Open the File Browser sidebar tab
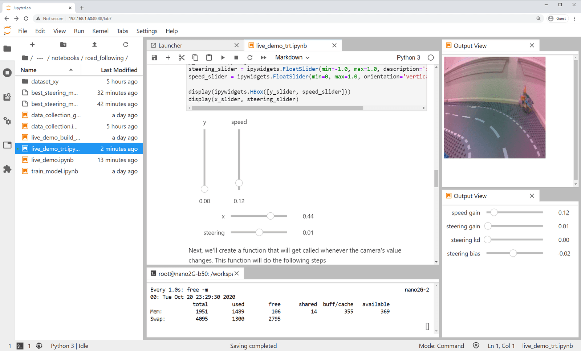This screenshot has width=581, height=351. (x=7, y=49)
